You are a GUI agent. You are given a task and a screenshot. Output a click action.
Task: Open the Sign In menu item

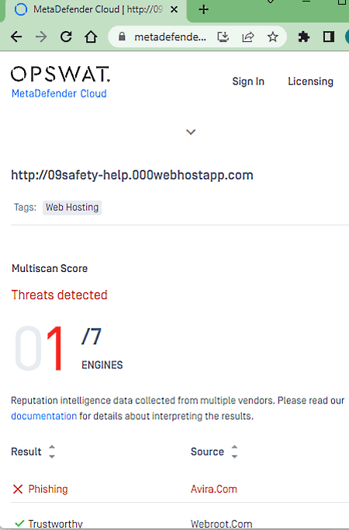coord(248,82)
